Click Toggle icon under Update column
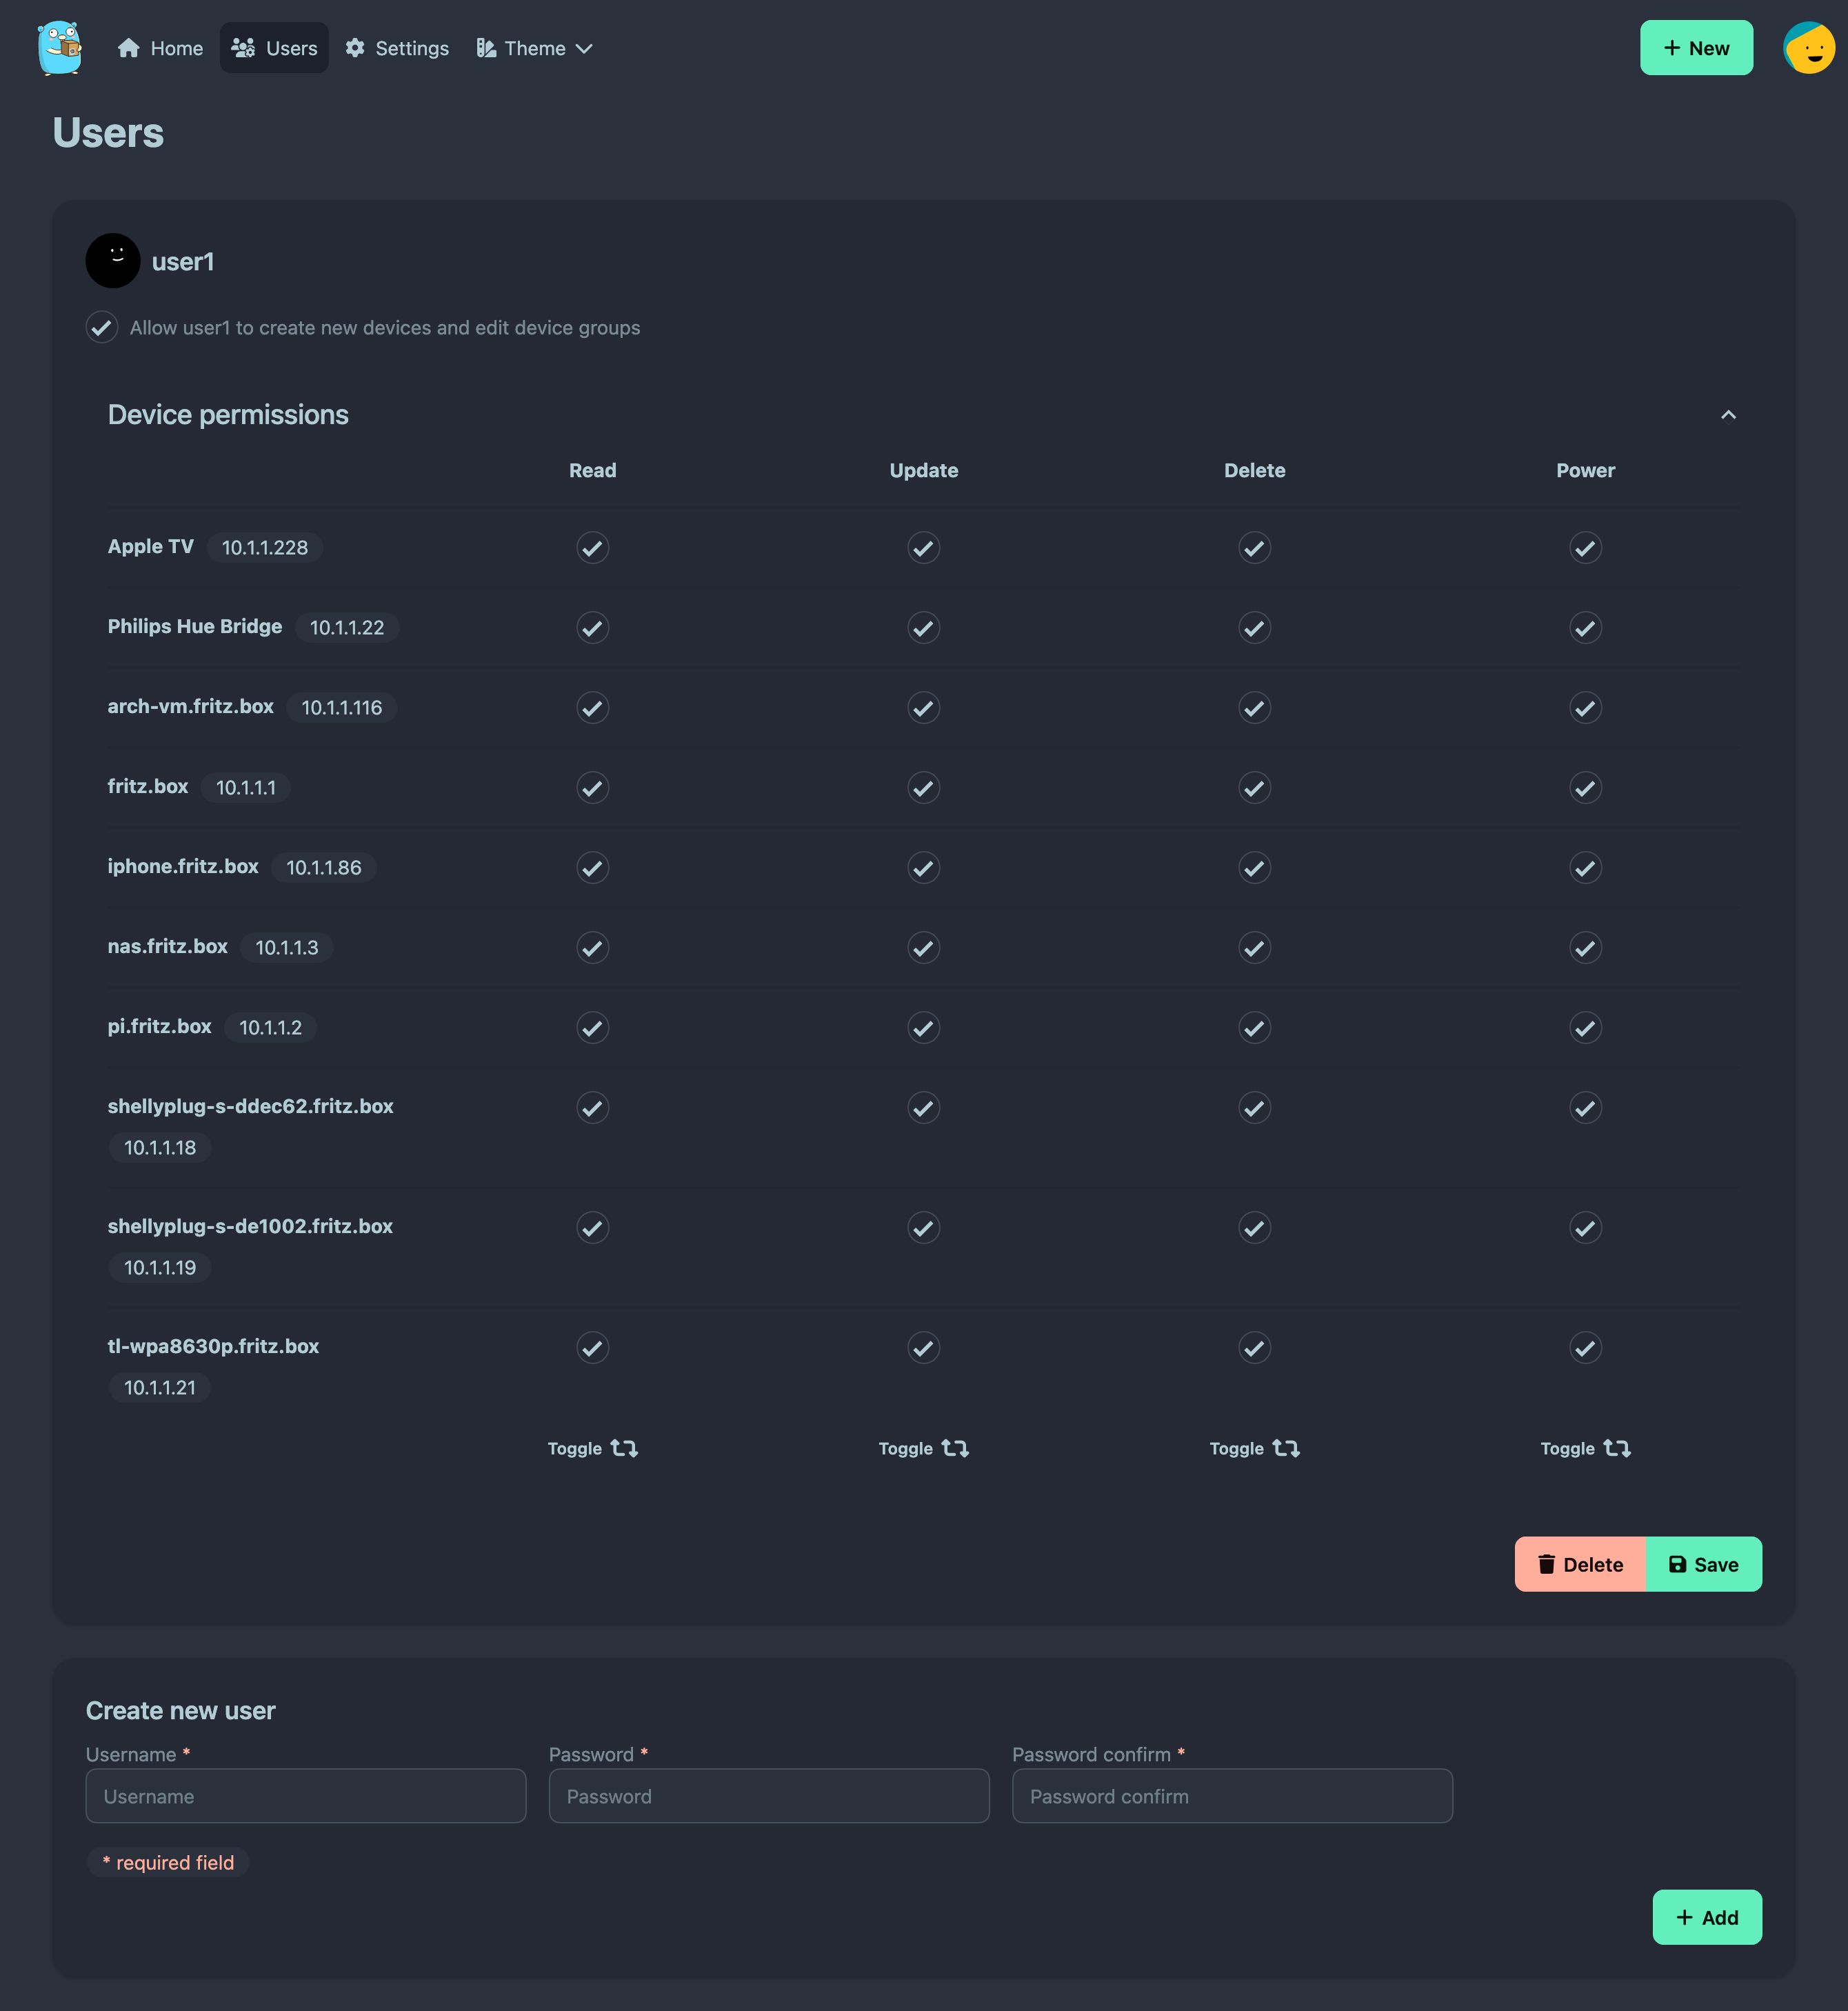1848x2011 pixels. click(954, 1448)
